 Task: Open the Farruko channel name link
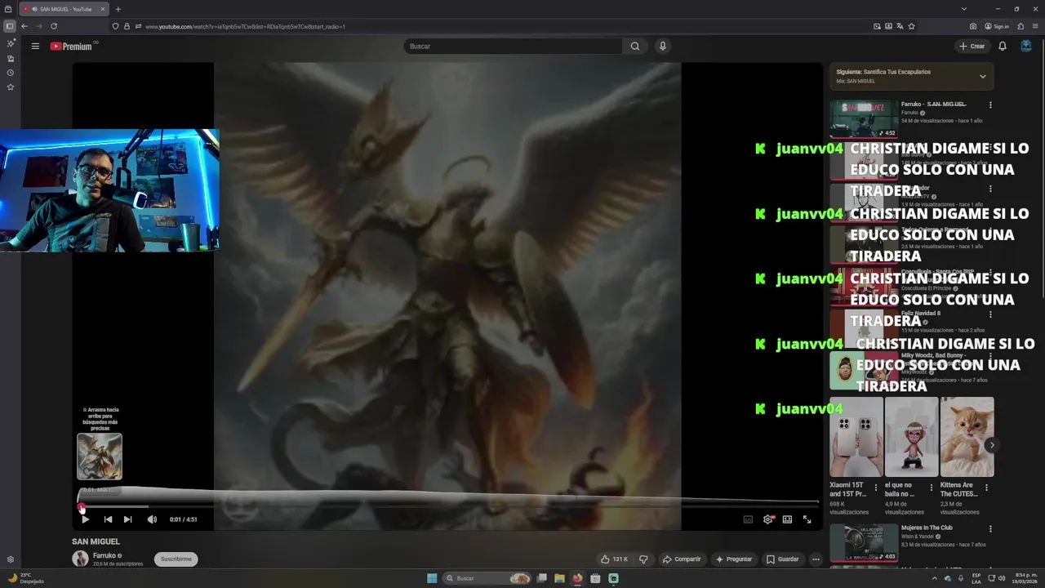tap(104, 555)
